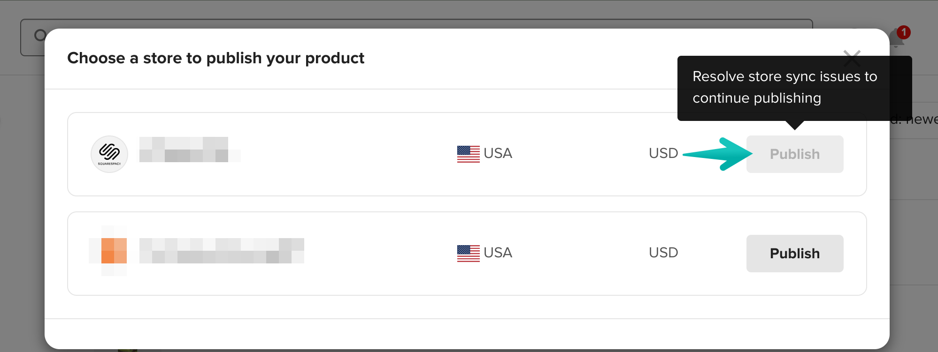This screenshot has width=938, height=352.
Task: Click the US flag in Squarespace store row
Action: [468, 154]
